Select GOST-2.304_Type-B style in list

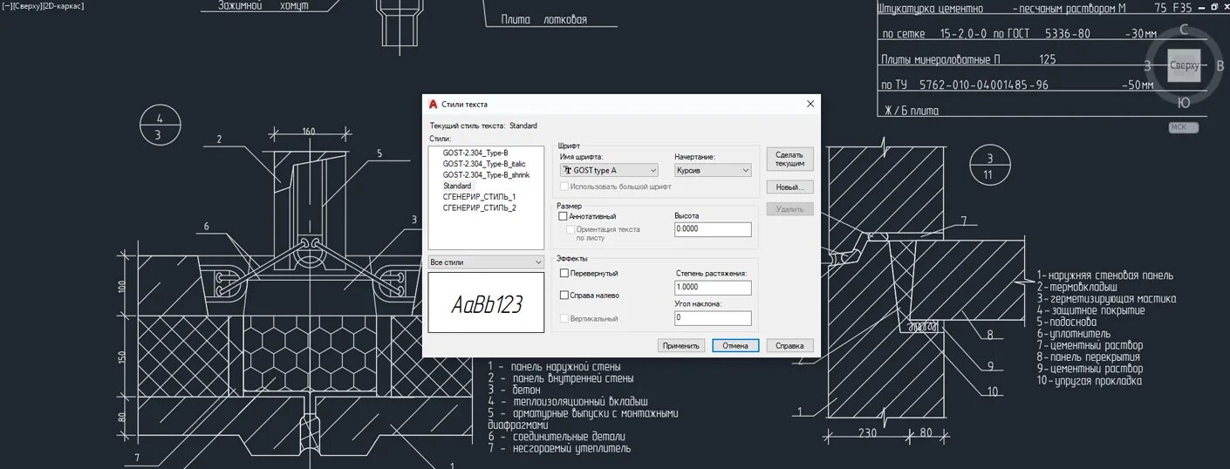pyautogui.click(x=475, y=153)
